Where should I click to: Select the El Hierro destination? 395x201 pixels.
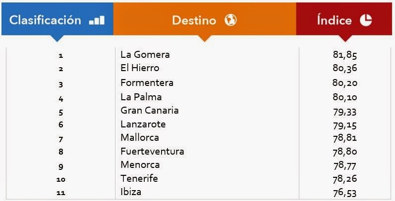(140, 68)
